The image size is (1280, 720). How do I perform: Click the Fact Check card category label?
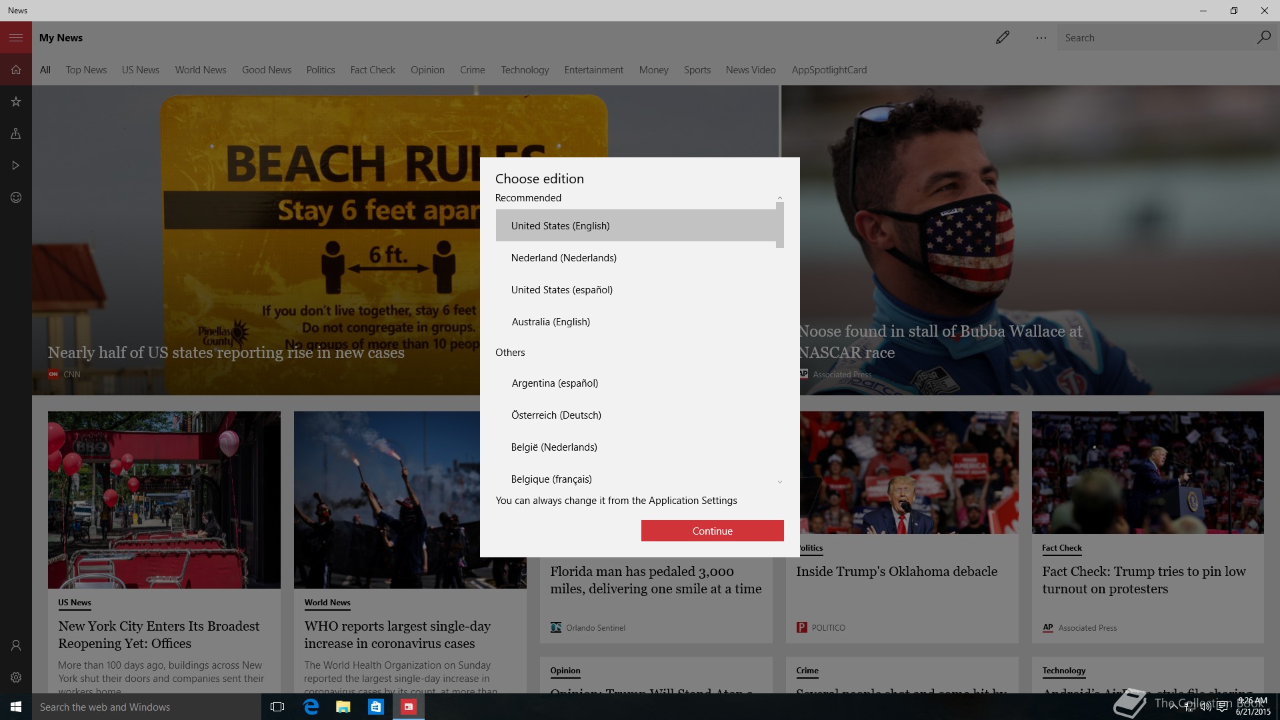[x=1062, y=548]
